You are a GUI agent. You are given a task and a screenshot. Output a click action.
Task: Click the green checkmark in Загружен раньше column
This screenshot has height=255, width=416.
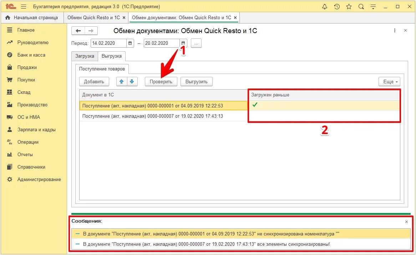[x=255, y=105]
